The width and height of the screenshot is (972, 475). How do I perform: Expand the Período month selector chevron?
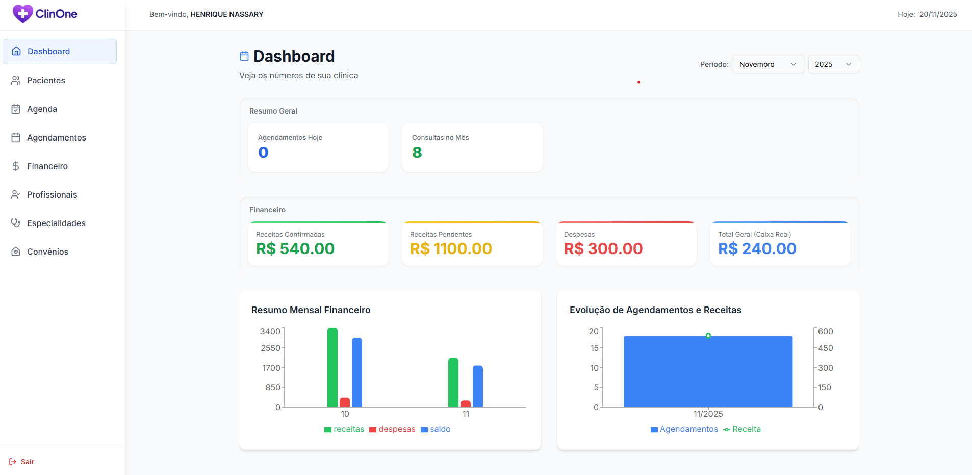pyautogui.click(x=794, y=64)
